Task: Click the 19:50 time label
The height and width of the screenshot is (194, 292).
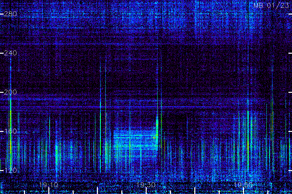Action: (x=243, y=185)
